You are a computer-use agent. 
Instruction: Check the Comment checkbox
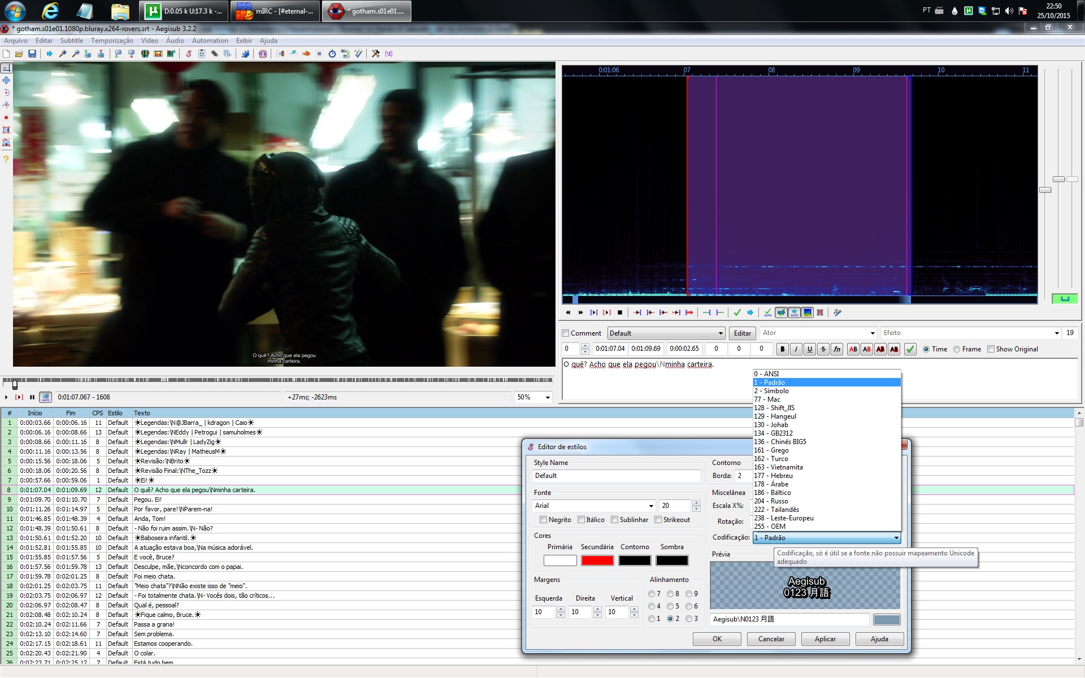pos(566,333)
